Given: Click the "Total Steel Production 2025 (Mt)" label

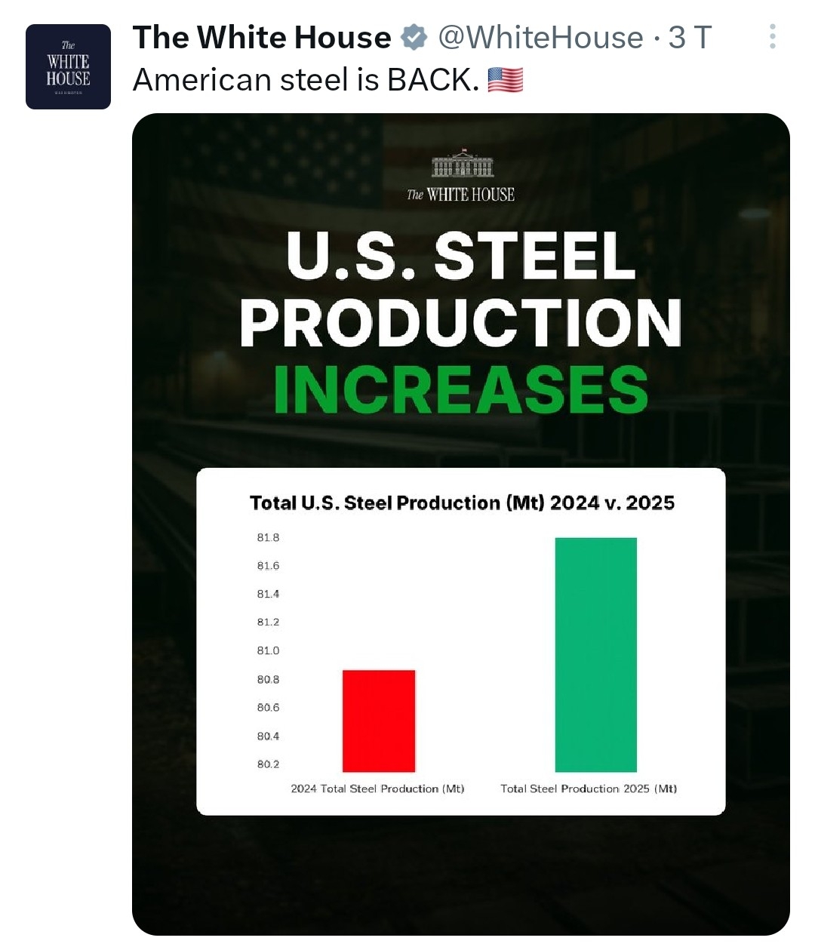Looking at the screenshot, I should click(x=589, y=789).
